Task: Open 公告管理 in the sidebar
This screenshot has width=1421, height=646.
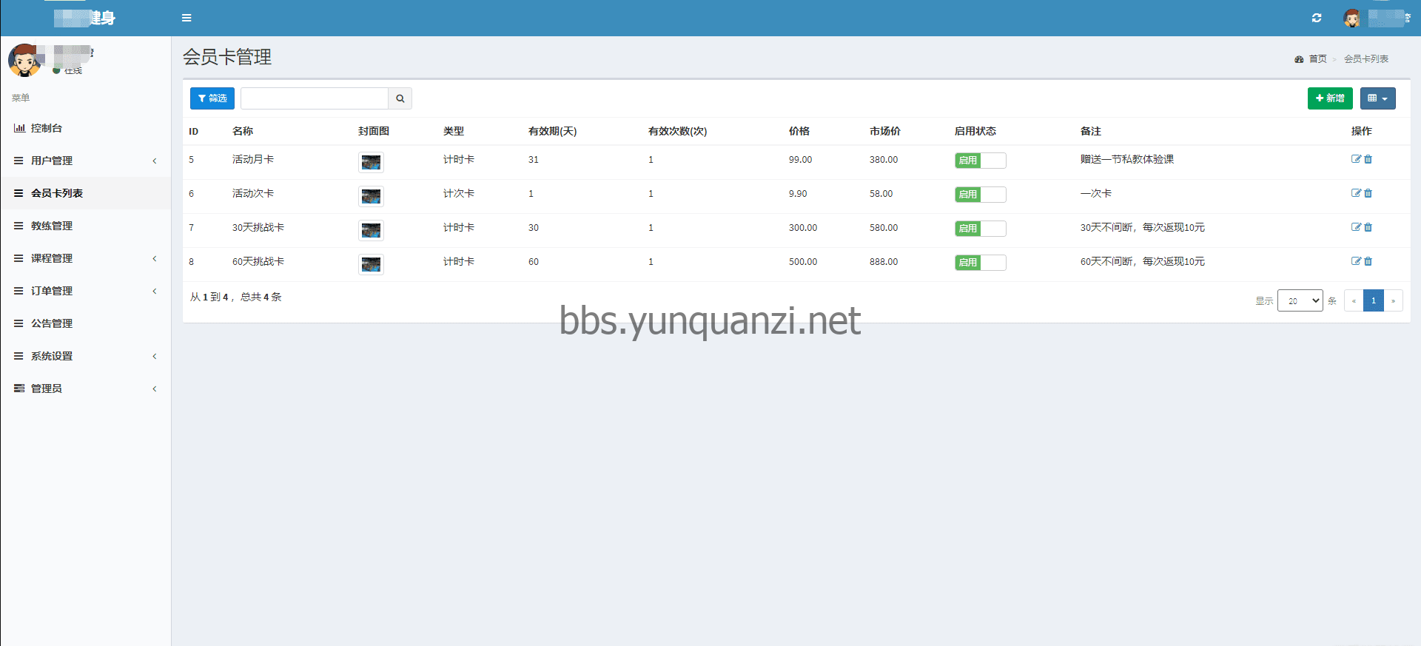Action: (52, 323)
